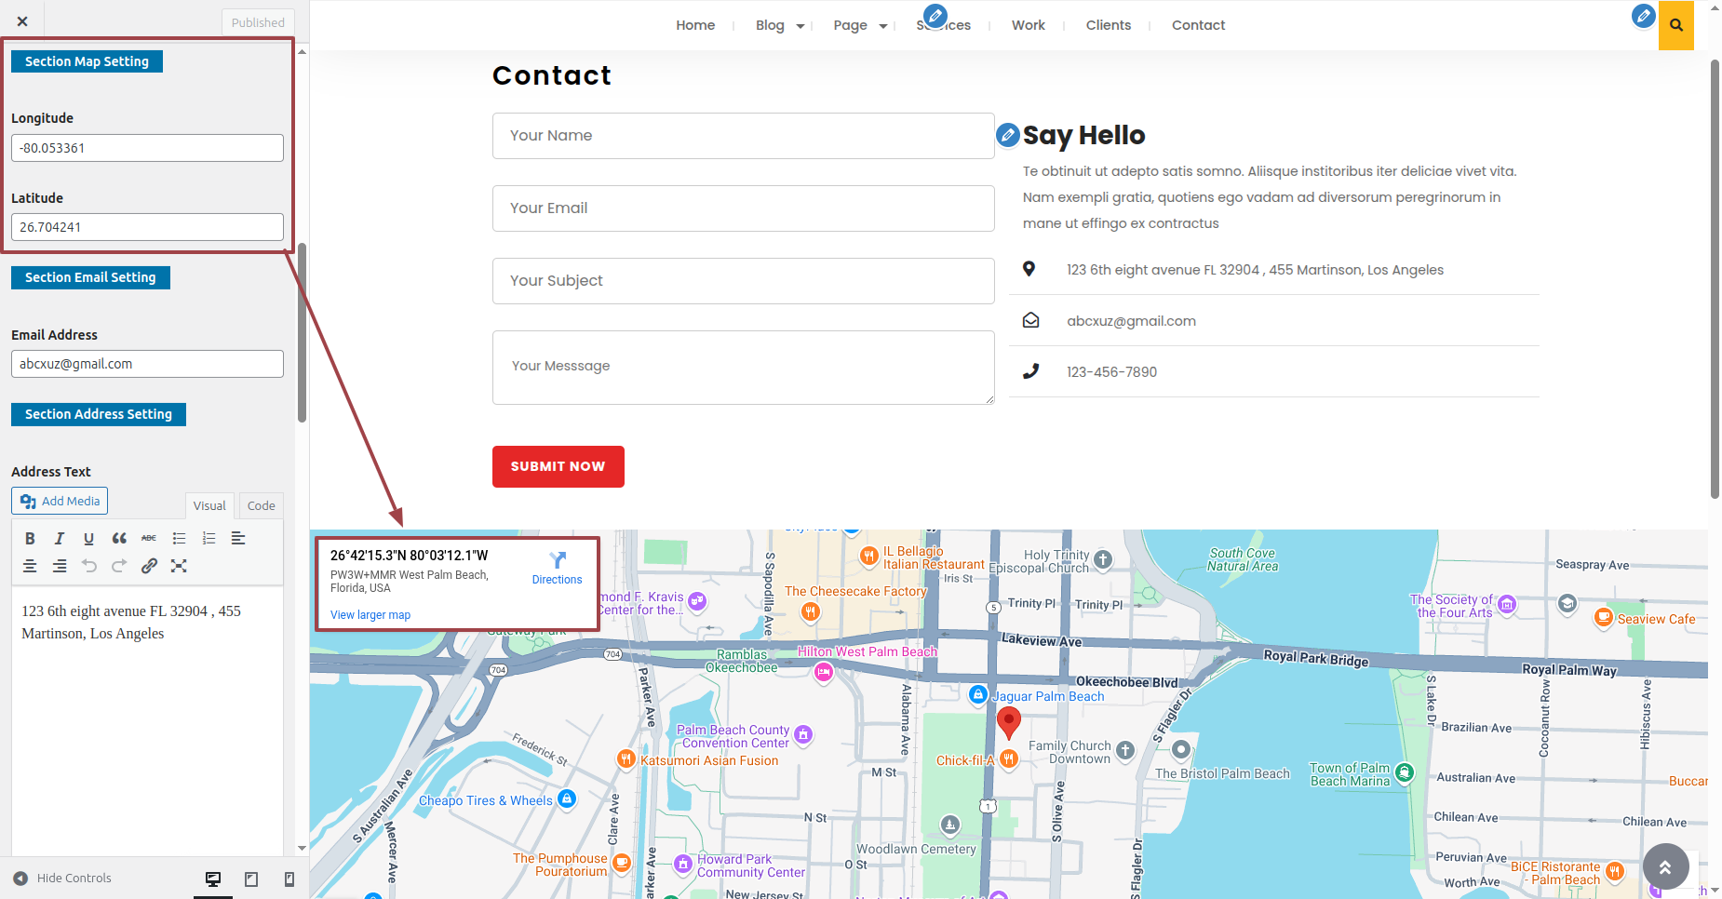1722x899 pixels.
Task: Switch to the Code editor tab
Action: coord(261,505)
